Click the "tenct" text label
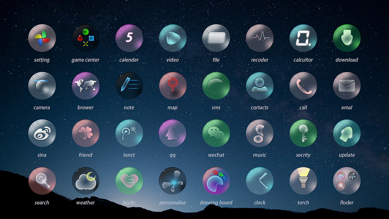Viewport: 389px width, 219px height. coord(129,155)
